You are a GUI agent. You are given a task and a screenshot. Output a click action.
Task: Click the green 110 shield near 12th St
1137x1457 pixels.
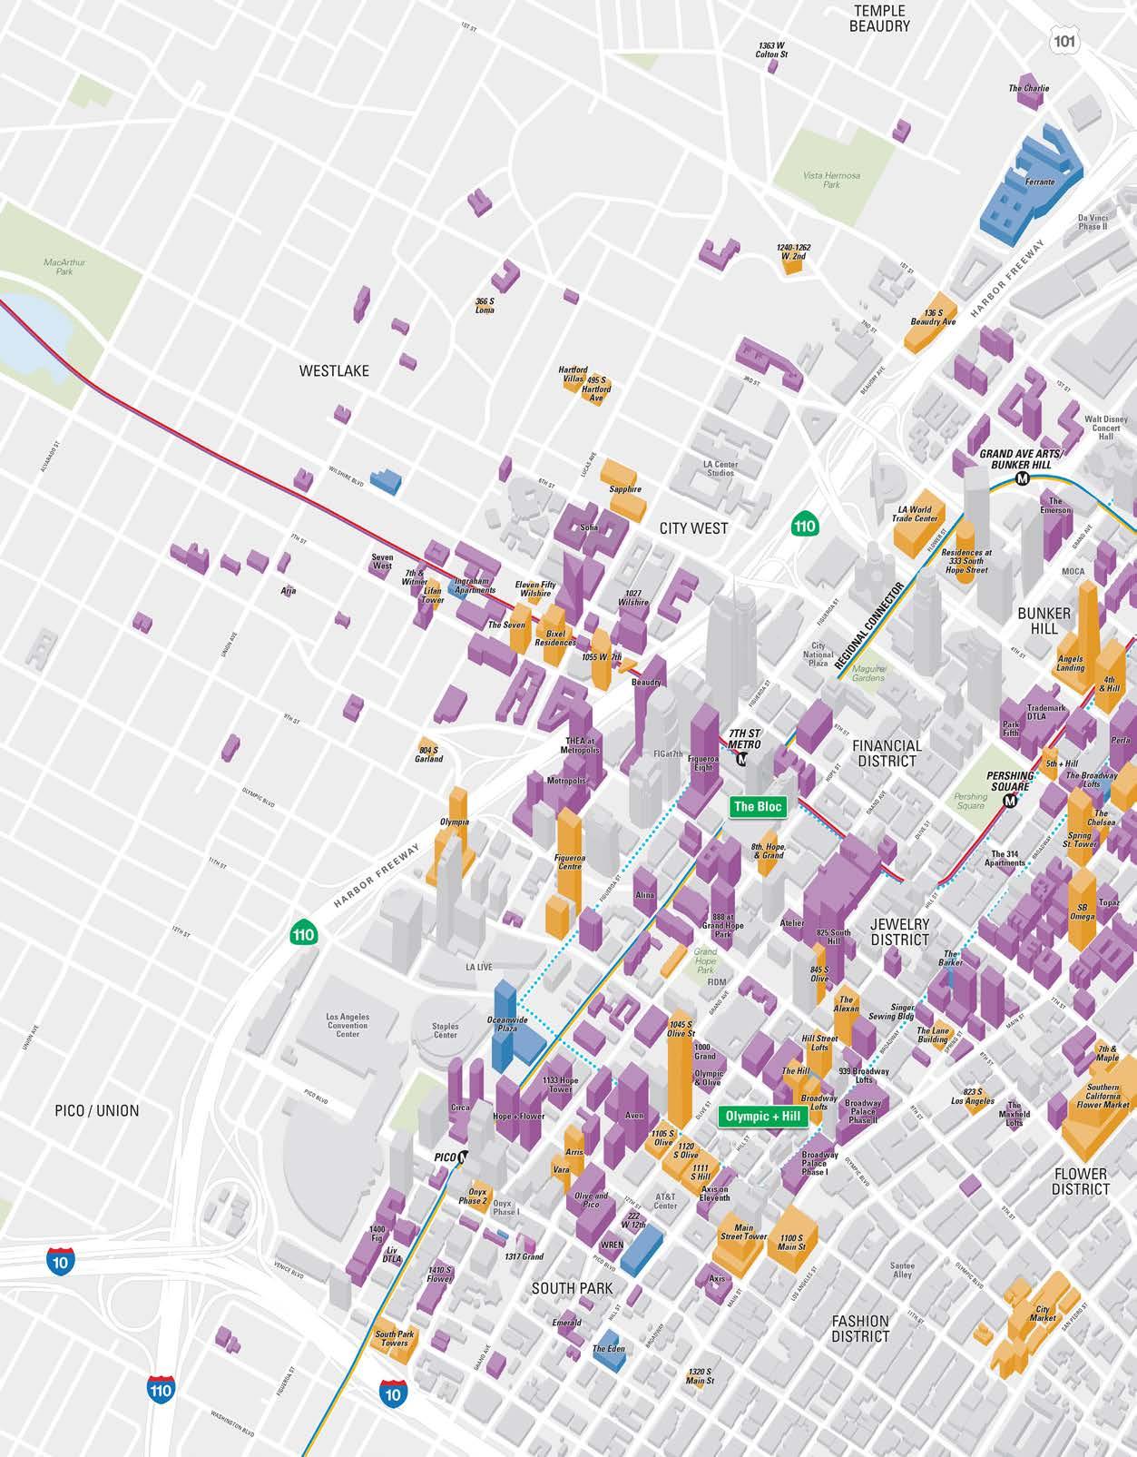click(303, 934)
